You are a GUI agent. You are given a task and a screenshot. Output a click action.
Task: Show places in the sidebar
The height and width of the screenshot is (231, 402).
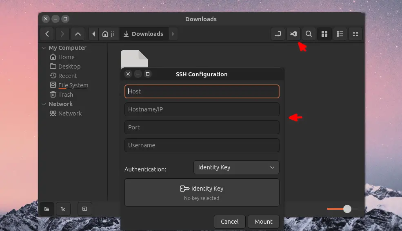(x=47, y=209)
